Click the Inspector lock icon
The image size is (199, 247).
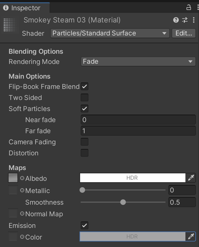point(189,7)
